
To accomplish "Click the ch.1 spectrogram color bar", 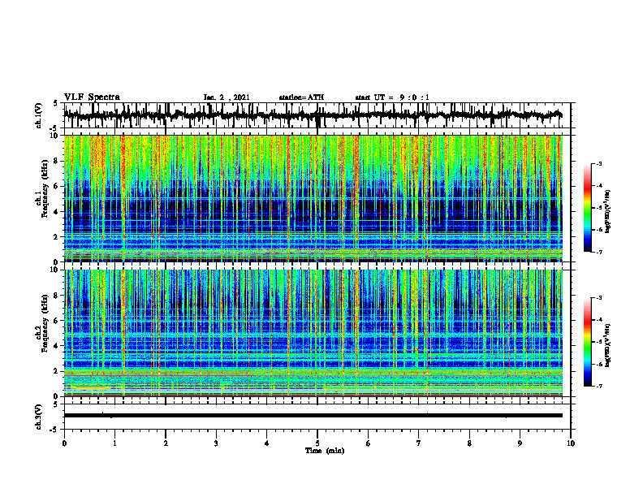I will point(588,208).
